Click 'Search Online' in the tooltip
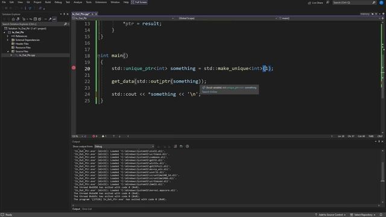386x217 pixels. tap(209, 92)
